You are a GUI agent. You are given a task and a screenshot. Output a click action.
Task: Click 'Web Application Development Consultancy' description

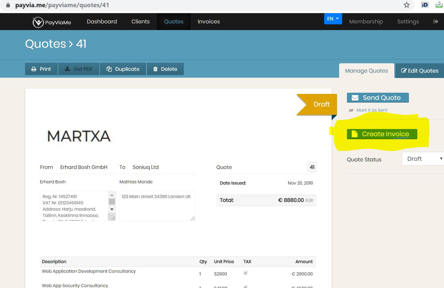tap(89, 271)
